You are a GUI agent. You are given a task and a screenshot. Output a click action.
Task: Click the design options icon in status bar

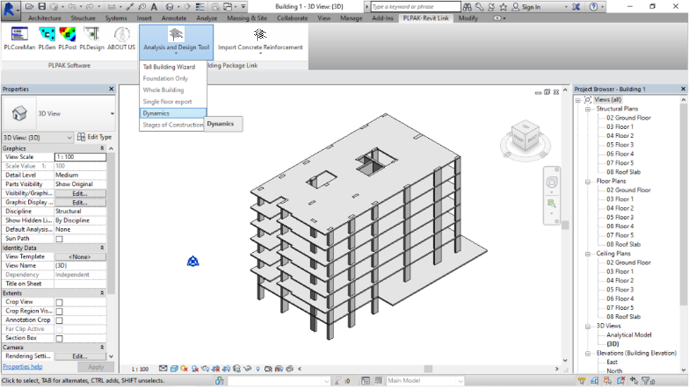[x=365, y=381]
